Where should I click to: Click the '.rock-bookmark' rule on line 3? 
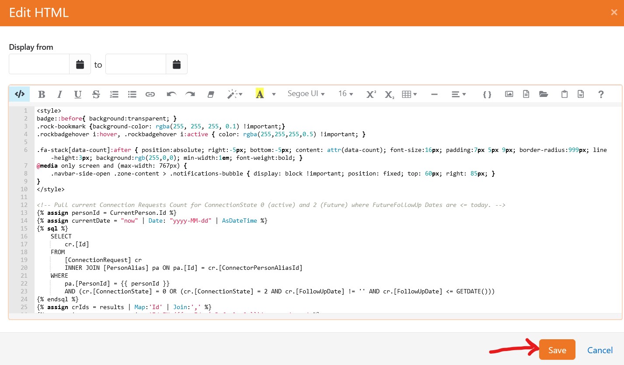[161, 126]
